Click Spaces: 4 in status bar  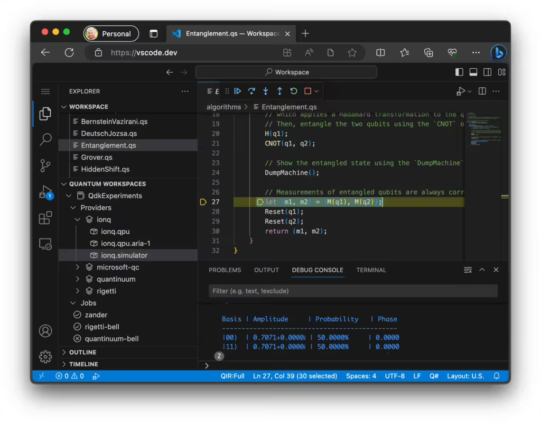(x=361, y=376)
